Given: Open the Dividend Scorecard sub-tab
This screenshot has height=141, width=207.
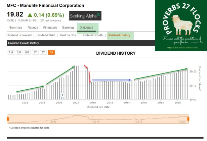Looking at the screenshot, I should click(x=19, y=35).
